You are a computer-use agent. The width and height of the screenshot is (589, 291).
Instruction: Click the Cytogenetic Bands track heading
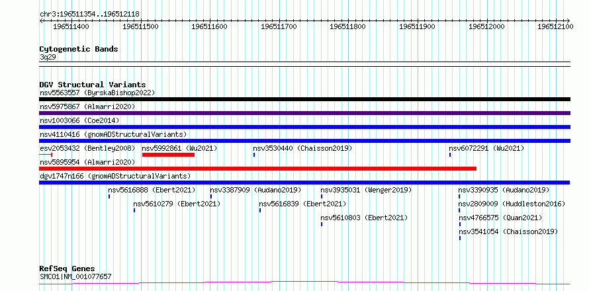(x=79, y=49)
